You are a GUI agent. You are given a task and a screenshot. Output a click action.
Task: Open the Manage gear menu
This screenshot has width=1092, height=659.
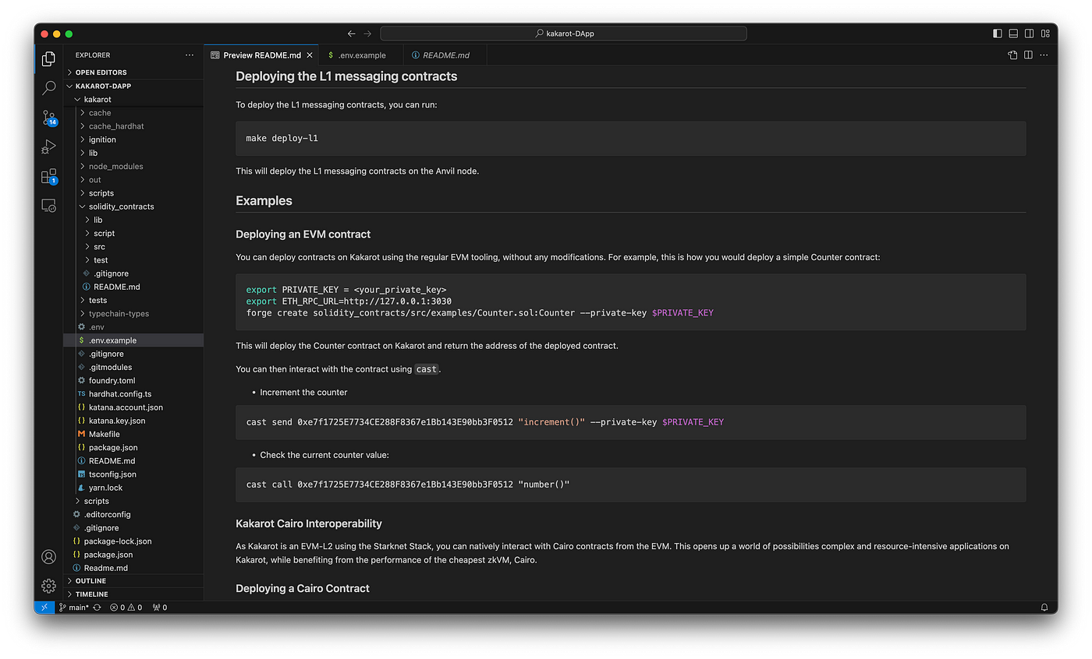coord(48,586)
